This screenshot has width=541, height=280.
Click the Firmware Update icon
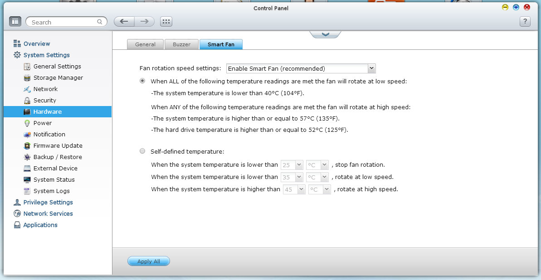27,146
